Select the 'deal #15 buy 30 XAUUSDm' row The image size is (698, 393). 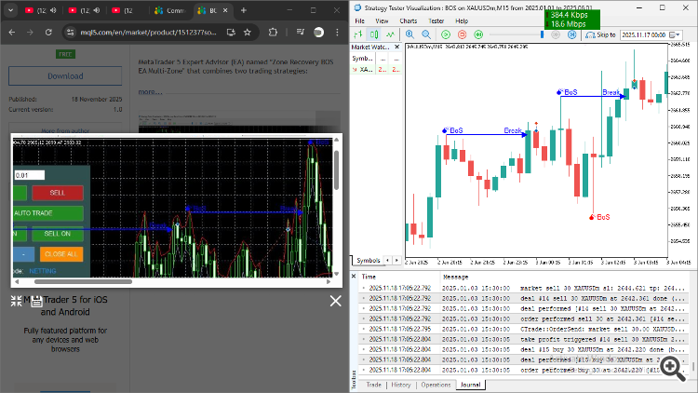(x=524, y=350)
